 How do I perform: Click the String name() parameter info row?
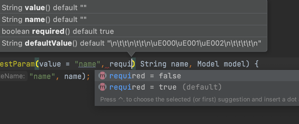(x=133, y=19)
